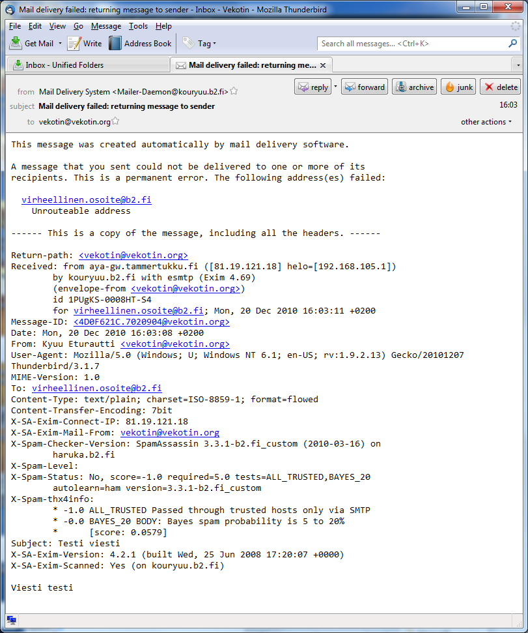The image size is (528, 633).
Task: Click the Search all messages field
Action: 413,44
